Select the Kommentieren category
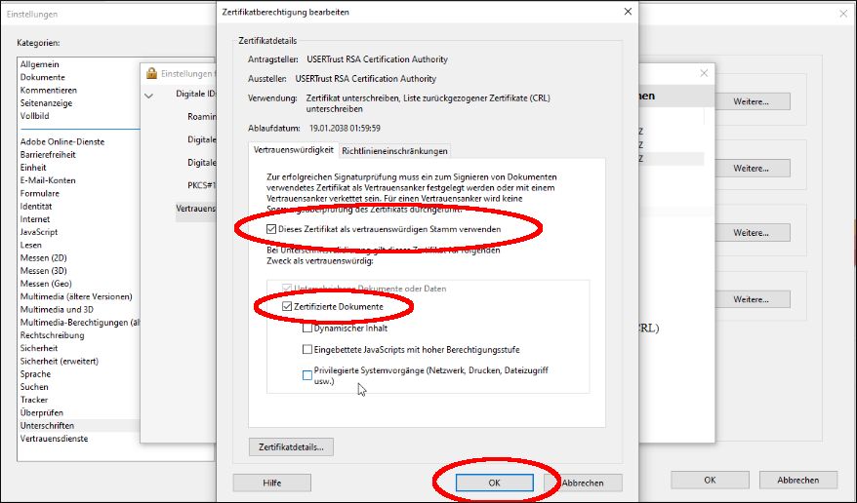The height and width of the screenshot is (503, 857). [49, 90]
